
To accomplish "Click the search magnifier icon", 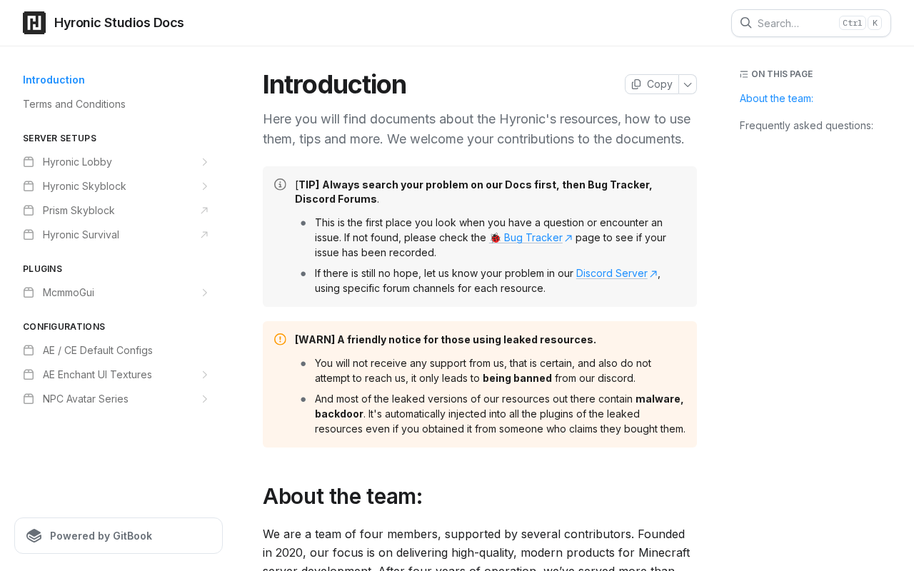I will click(x=745, y=23).
